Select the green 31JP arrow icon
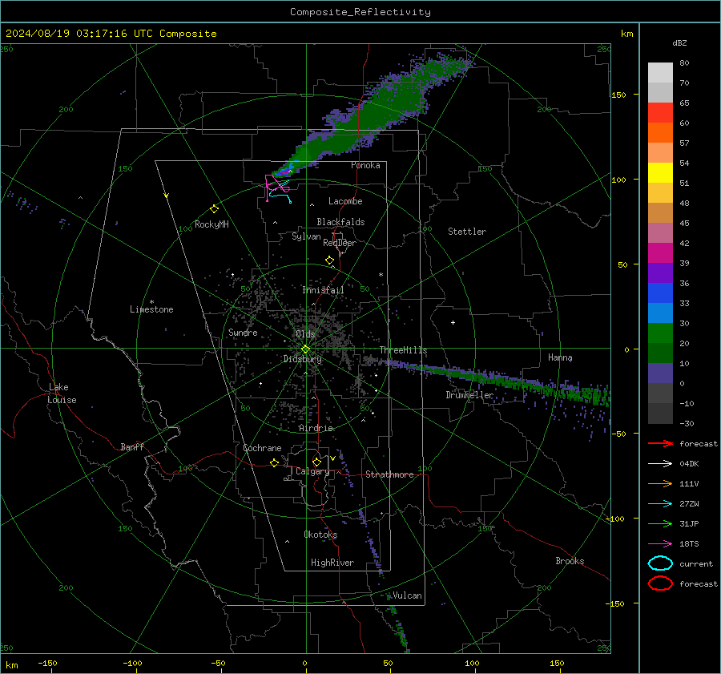Image resolution: width=721 pixels, height=674 pixels. coord(660,523)
